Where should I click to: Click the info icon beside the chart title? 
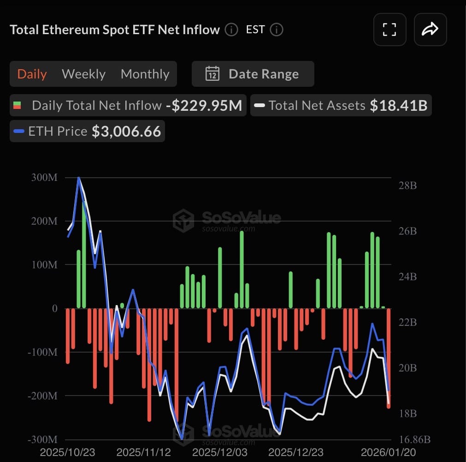tap(231, 30)
